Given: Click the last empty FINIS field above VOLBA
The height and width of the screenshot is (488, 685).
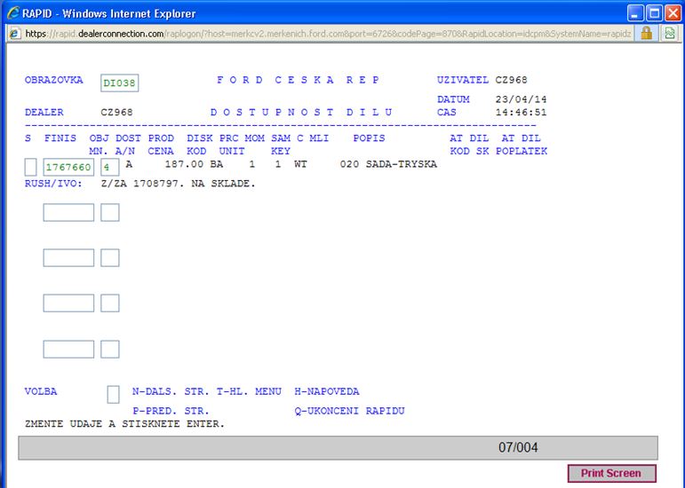Looking at the screenshot, I should click(68, 349).
